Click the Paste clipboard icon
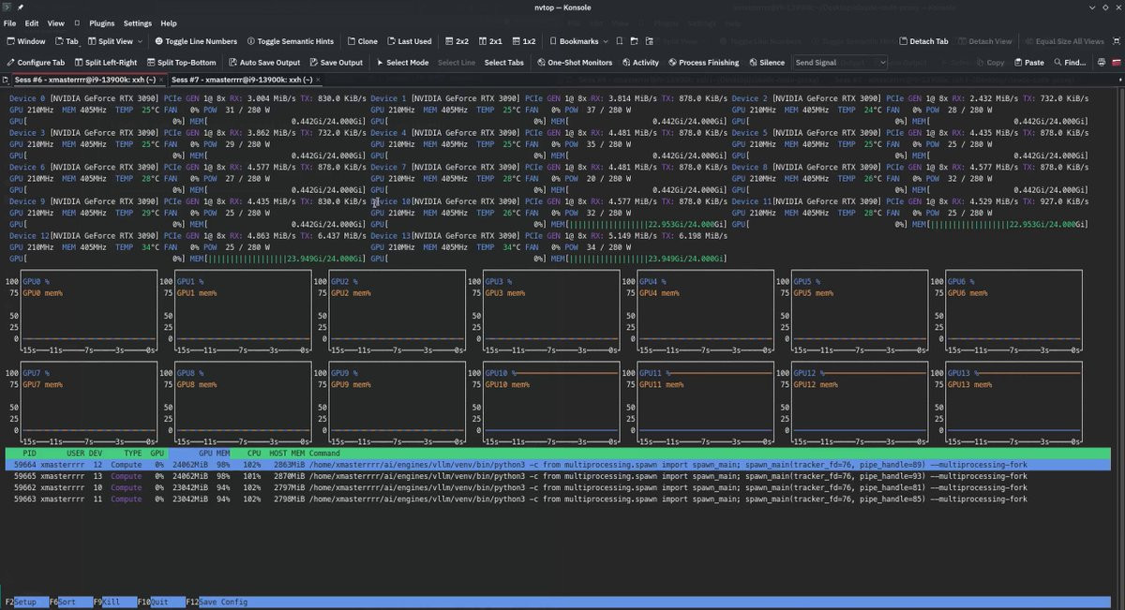The image size is (1125, 610). (1018, 63)
